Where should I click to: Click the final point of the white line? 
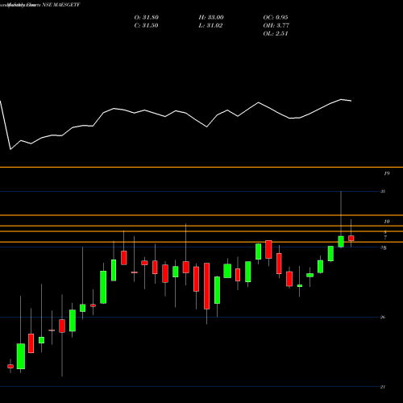[351, 101]
